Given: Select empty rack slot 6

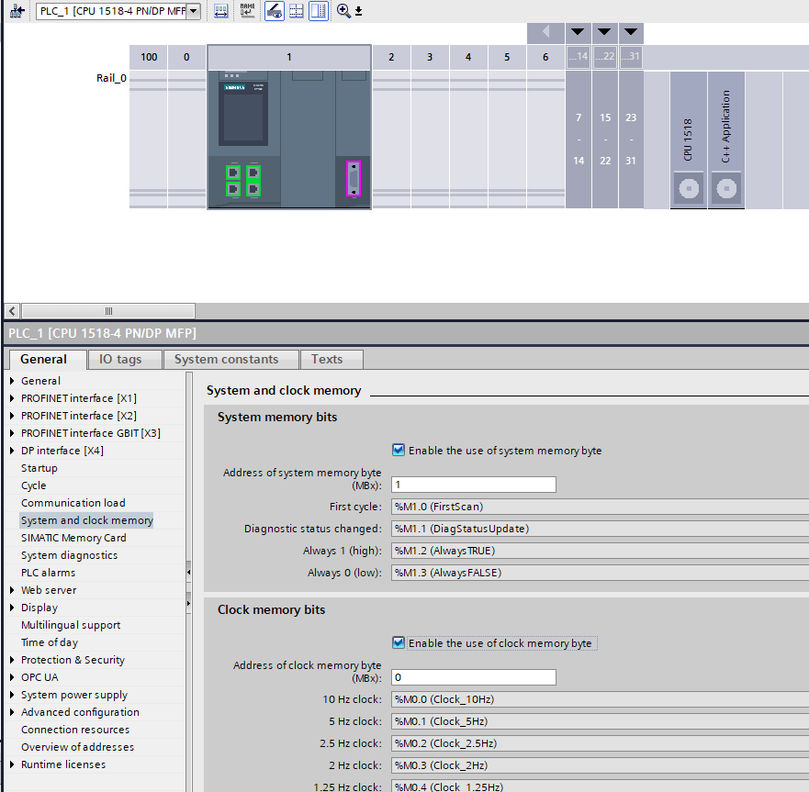Looking at the screenshot, I should [545, 139].
